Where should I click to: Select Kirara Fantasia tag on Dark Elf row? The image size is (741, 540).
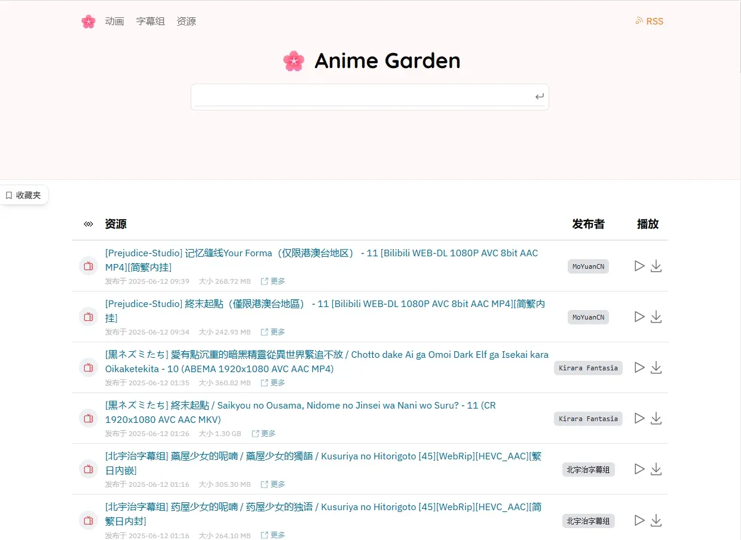pos(588,368)
